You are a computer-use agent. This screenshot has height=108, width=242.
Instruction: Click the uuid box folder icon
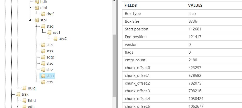[25, 88]
